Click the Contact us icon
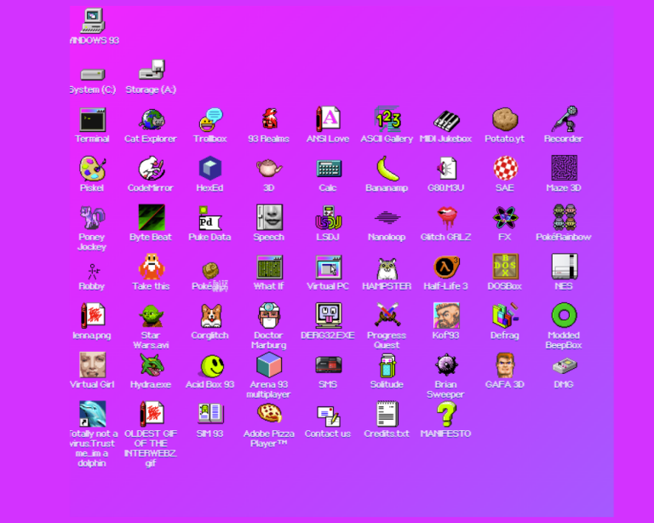Image resolution: width=654 pixels, height=523 pixels. [328, 416]
